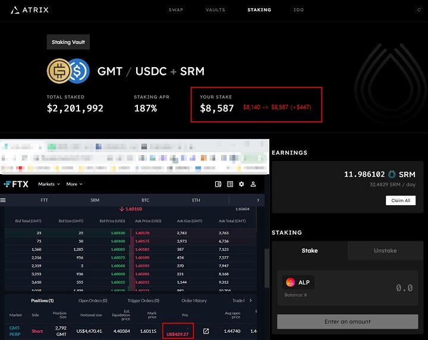Switch to the Stake tab
The height and width of the screenshot is (340, 428).
(x=310, y=250)
